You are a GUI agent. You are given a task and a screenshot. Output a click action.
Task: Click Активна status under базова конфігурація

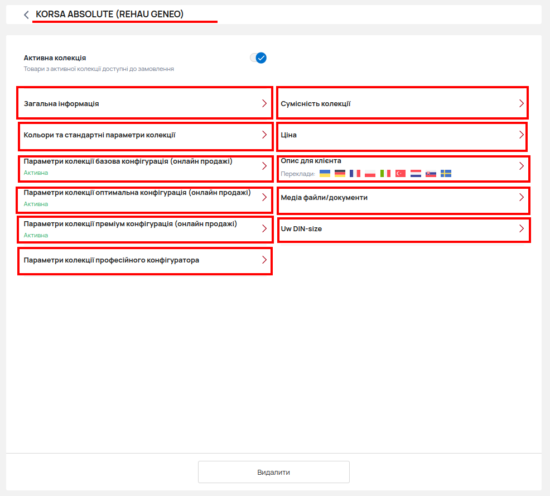(36, 173)
